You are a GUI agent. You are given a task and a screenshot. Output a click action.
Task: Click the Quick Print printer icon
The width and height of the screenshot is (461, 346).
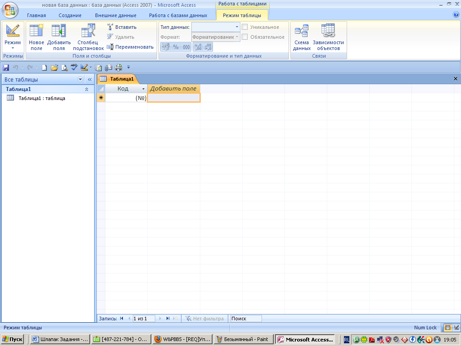[x=118, y=68]
